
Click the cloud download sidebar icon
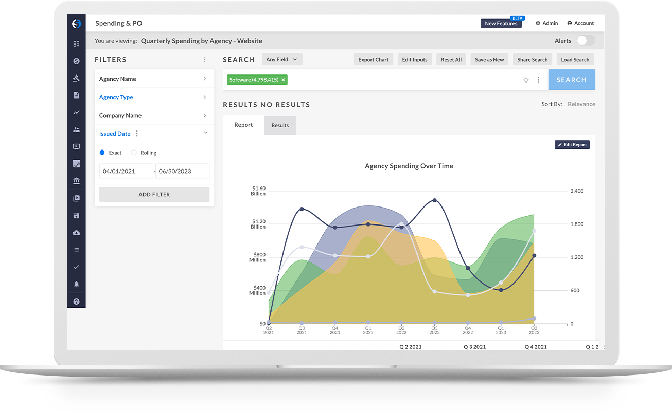click(x=76, y=233)
